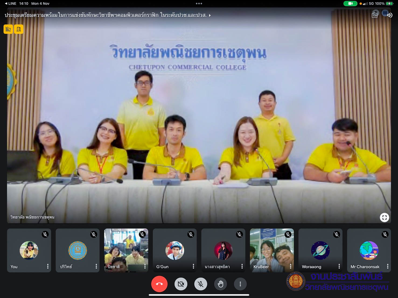Open the options menu on the ปริวิทย์ tile
This screenshot has height=298, width=398.
(96, 266)
